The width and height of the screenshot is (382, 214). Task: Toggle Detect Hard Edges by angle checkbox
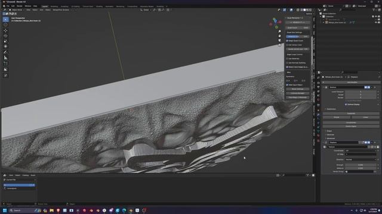coord(287,67)
